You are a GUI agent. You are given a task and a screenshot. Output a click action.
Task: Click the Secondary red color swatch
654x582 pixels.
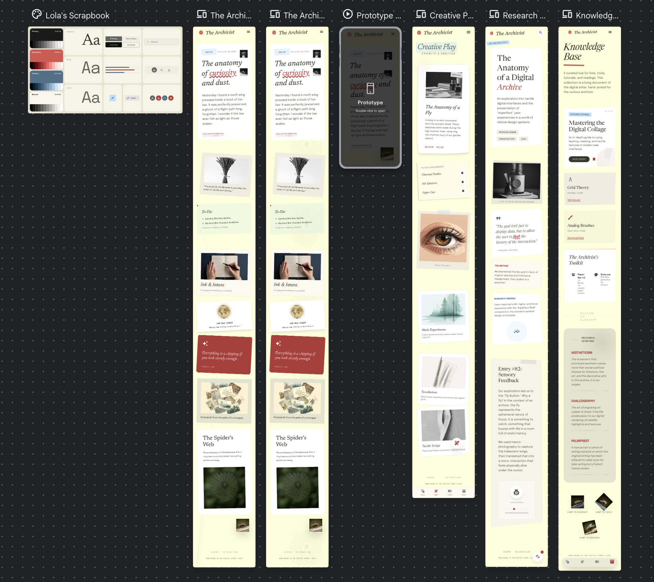click(x=46, y=59)
